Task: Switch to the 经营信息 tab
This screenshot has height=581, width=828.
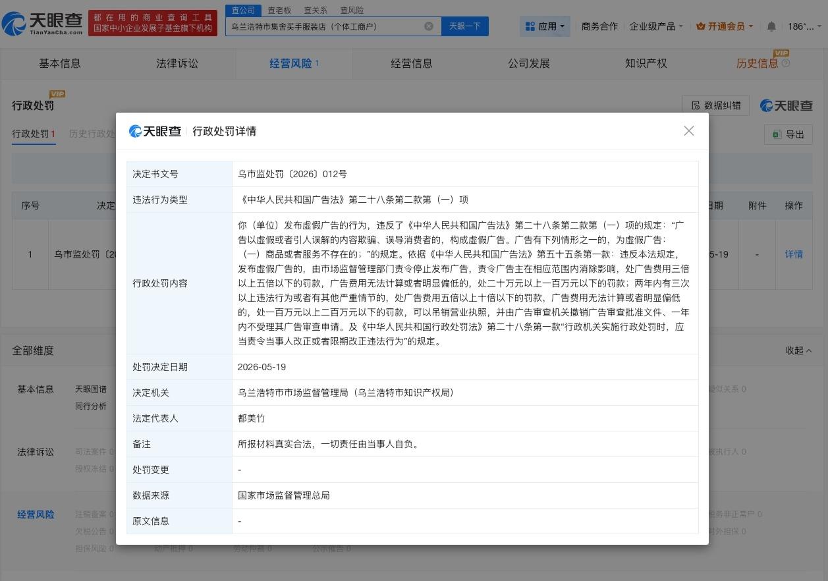Action: click(x=412, y=63)
